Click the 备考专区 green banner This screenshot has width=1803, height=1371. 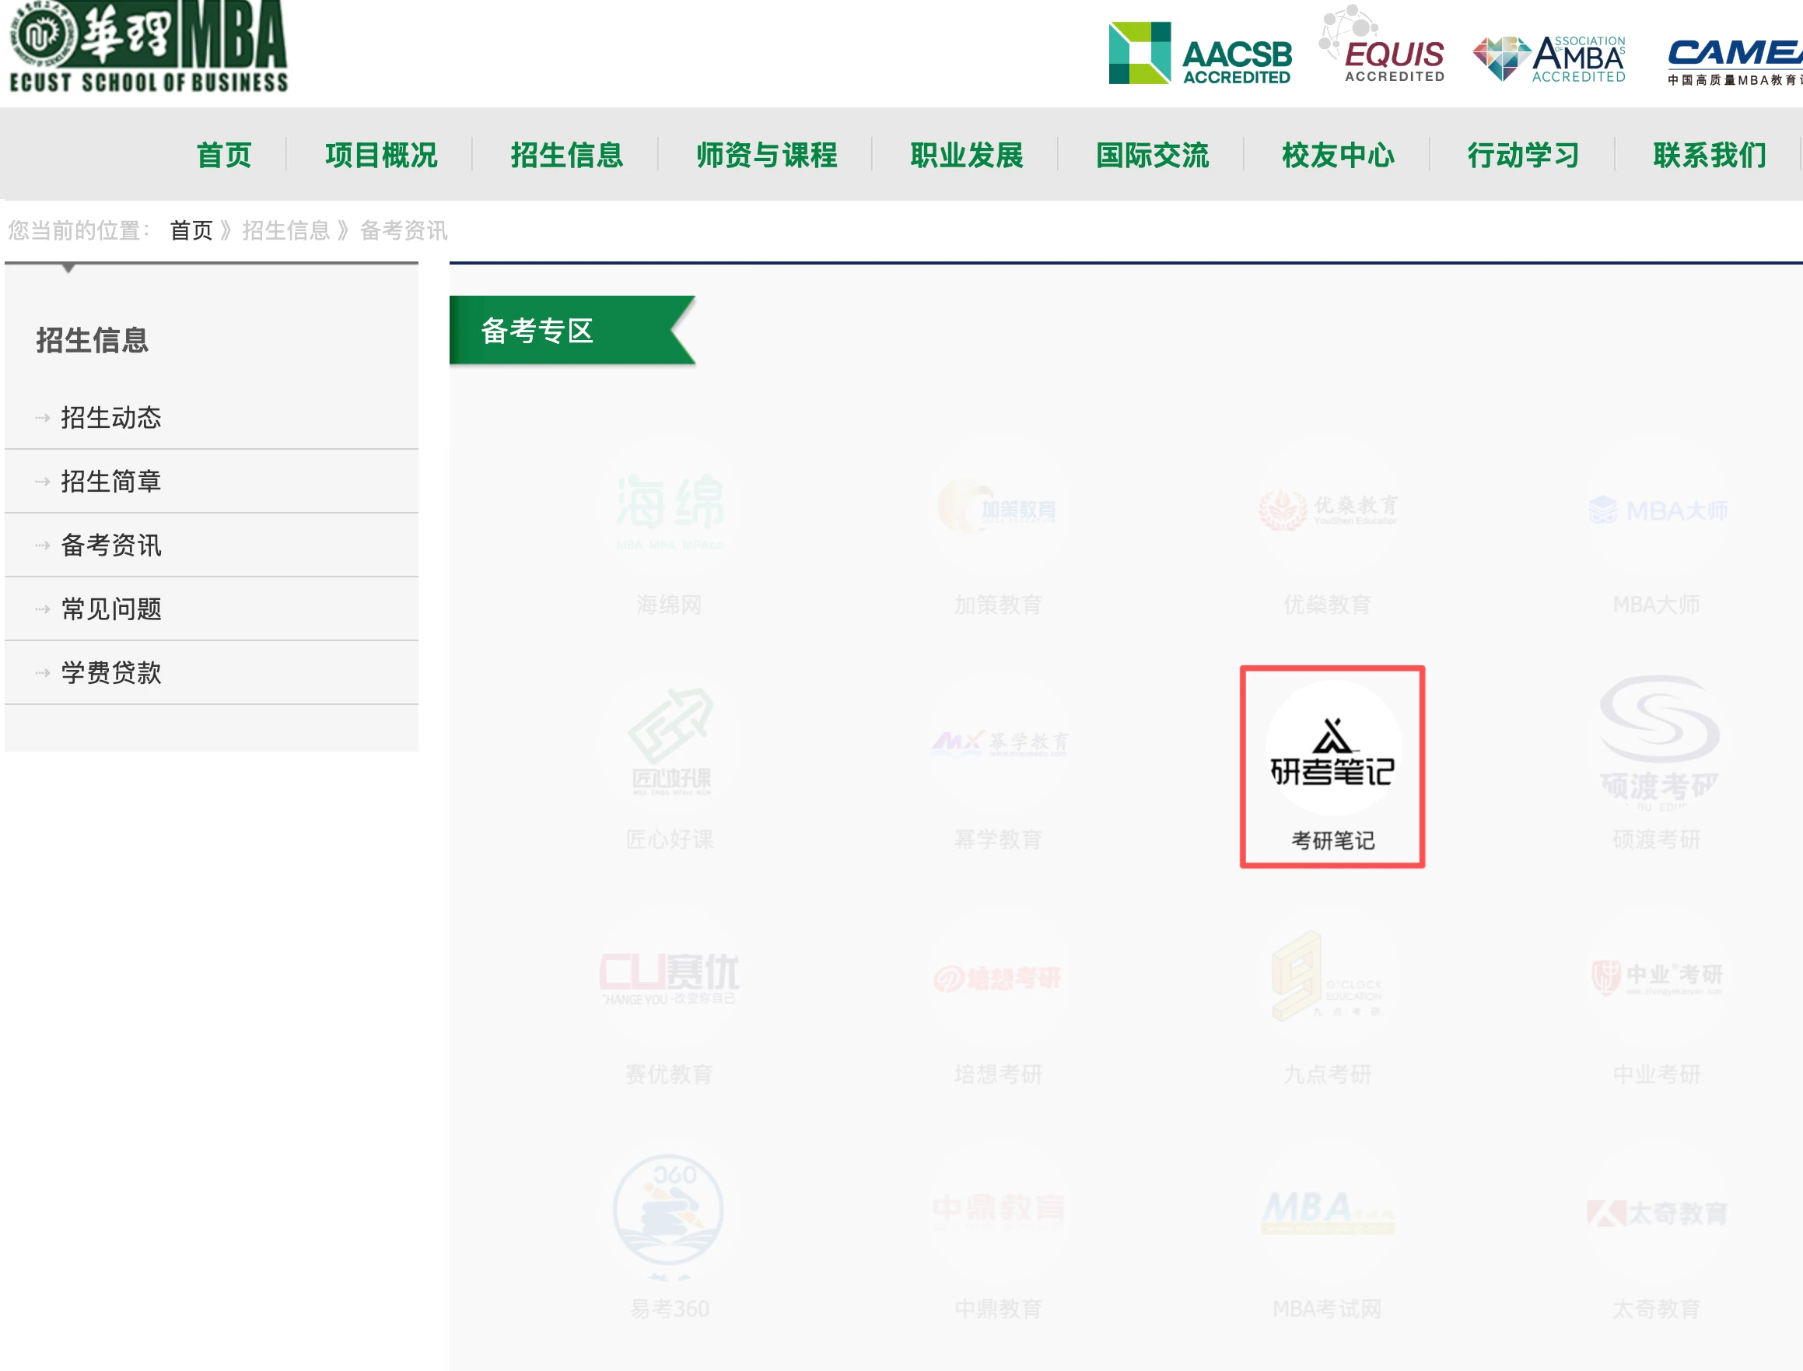[572, 330]
